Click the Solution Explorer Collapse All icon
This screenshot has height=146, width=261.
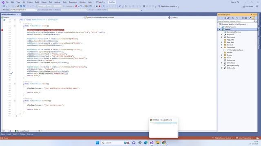coord(243,18)
